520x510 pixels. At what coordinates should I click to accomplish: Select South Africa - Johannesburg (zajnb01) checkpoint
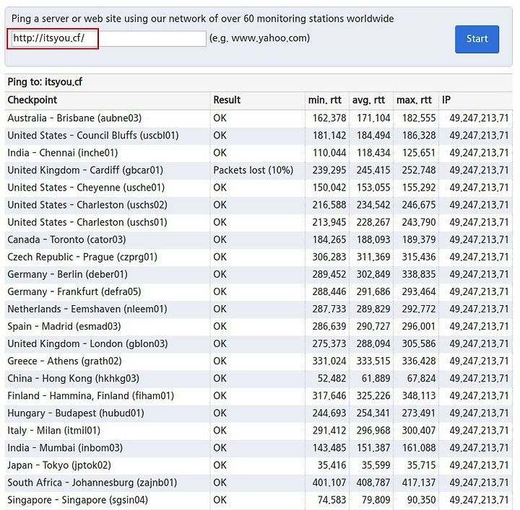[x=92, y=483]
